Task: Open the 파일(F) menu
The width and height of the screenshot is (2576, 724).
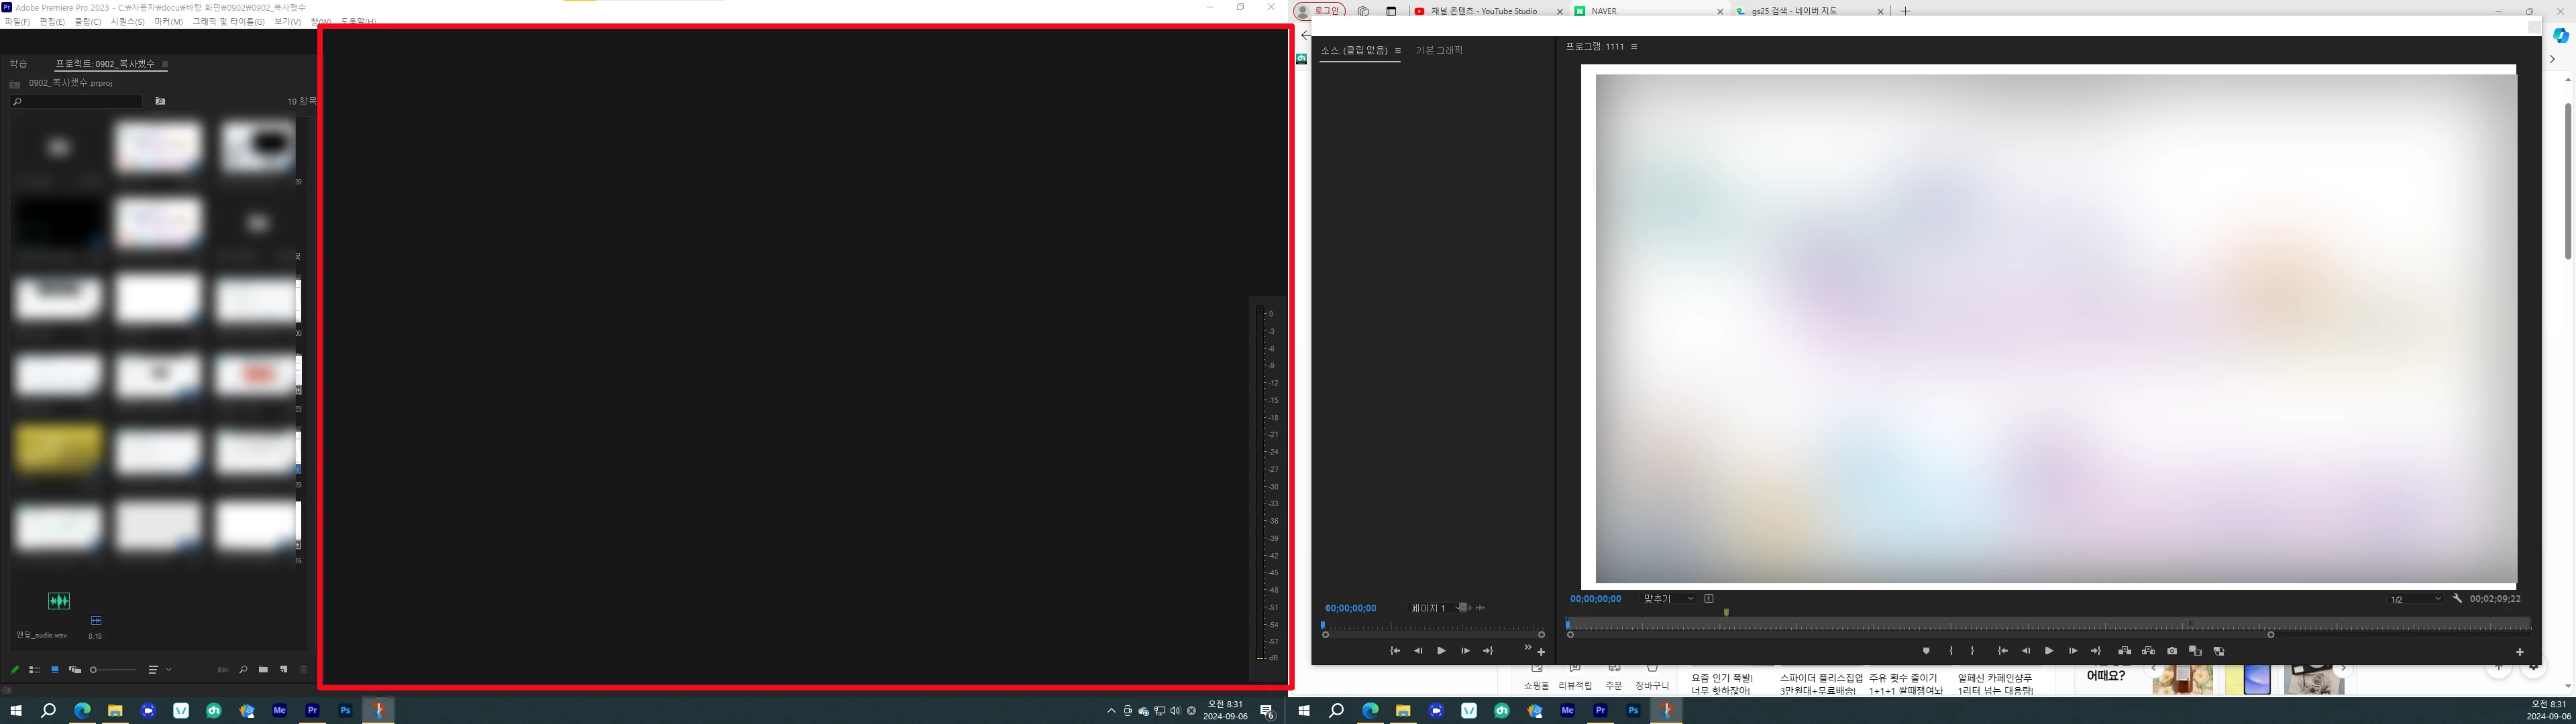Action: click(x=17, y=21)
